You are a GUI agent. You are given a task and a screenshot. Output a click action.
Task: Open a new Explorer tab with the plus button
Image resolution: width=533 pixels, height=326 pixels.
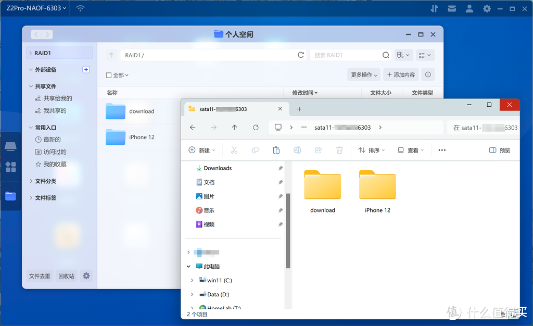pyautogui.click(x=299, y=109)
